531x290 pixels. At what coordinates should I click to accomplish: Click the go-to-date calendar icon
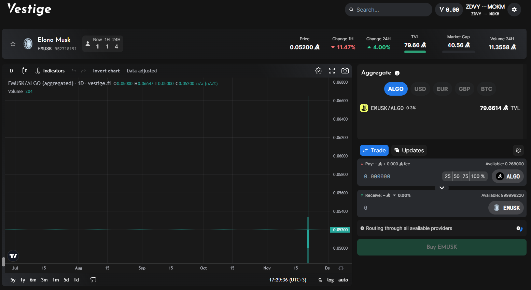pyautogui.click(x=93, y=280)
